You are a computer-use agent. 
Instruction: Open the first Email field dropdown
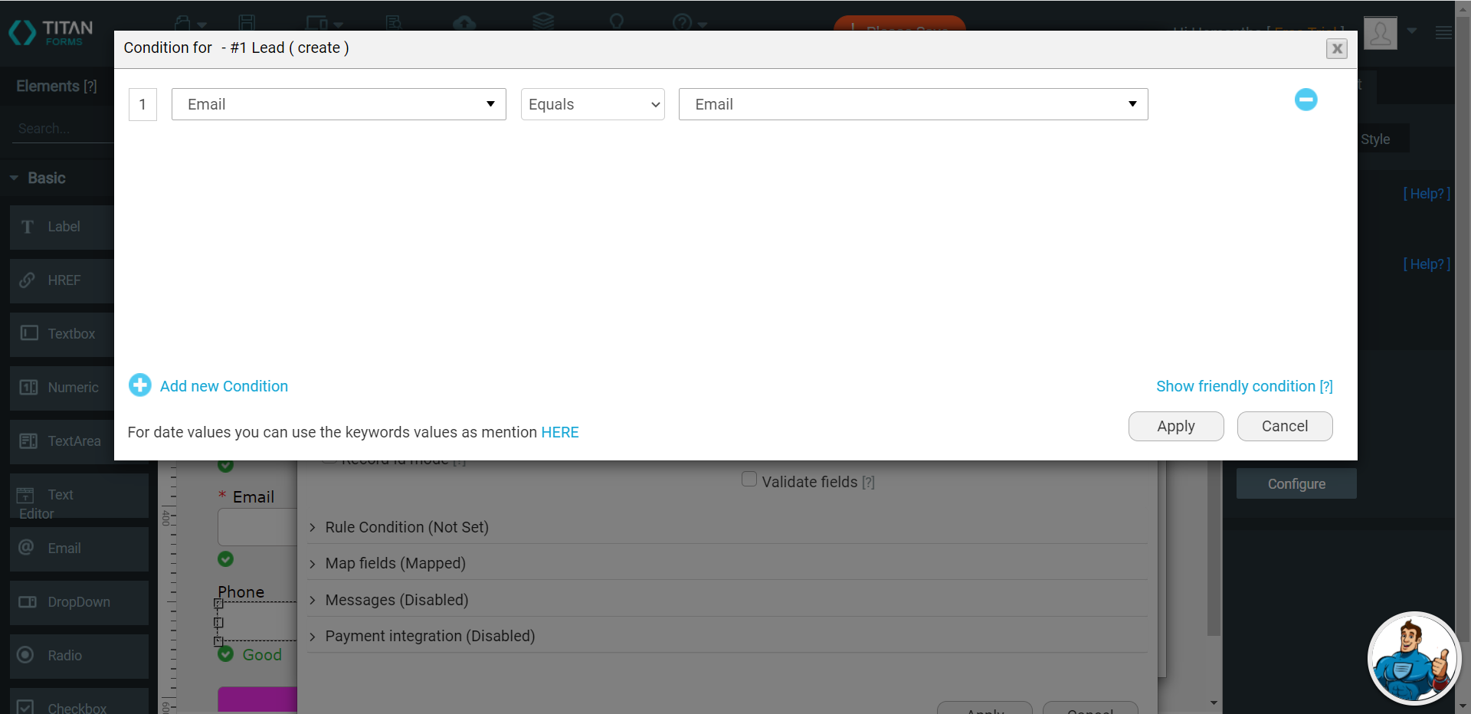click(339, 104)
